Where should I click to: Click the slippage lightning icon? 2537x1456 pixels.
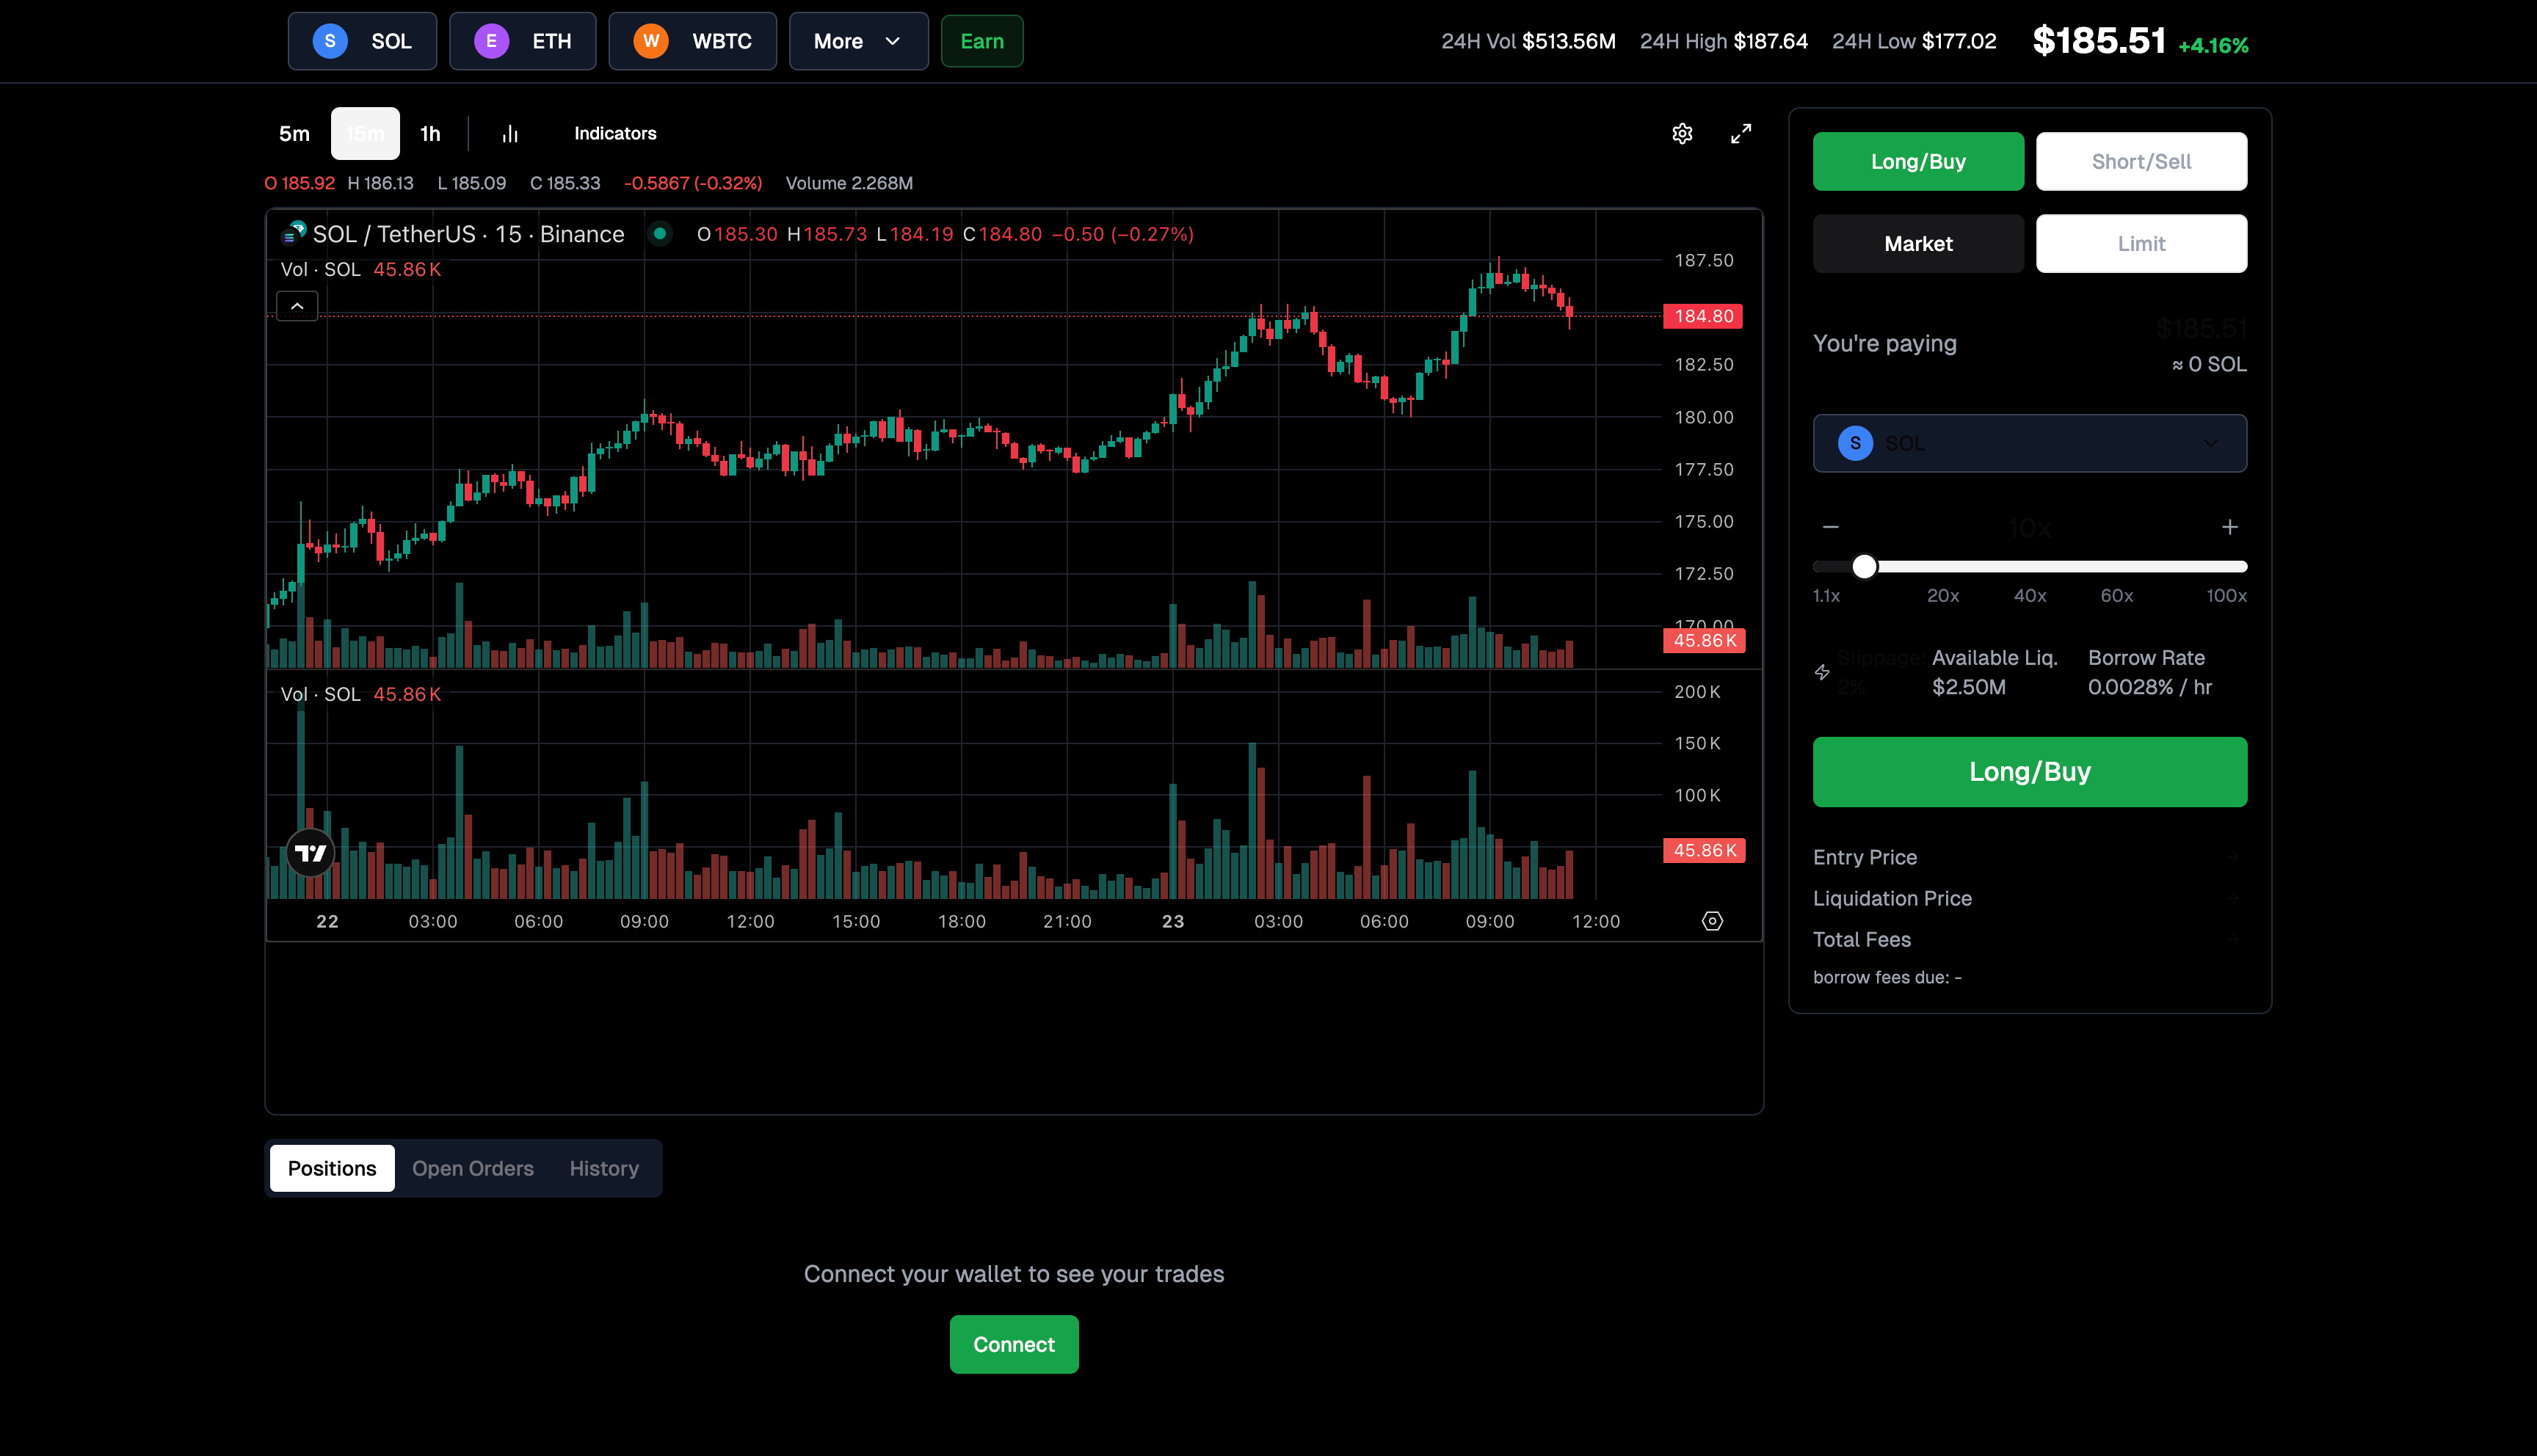click(1822, 672)
